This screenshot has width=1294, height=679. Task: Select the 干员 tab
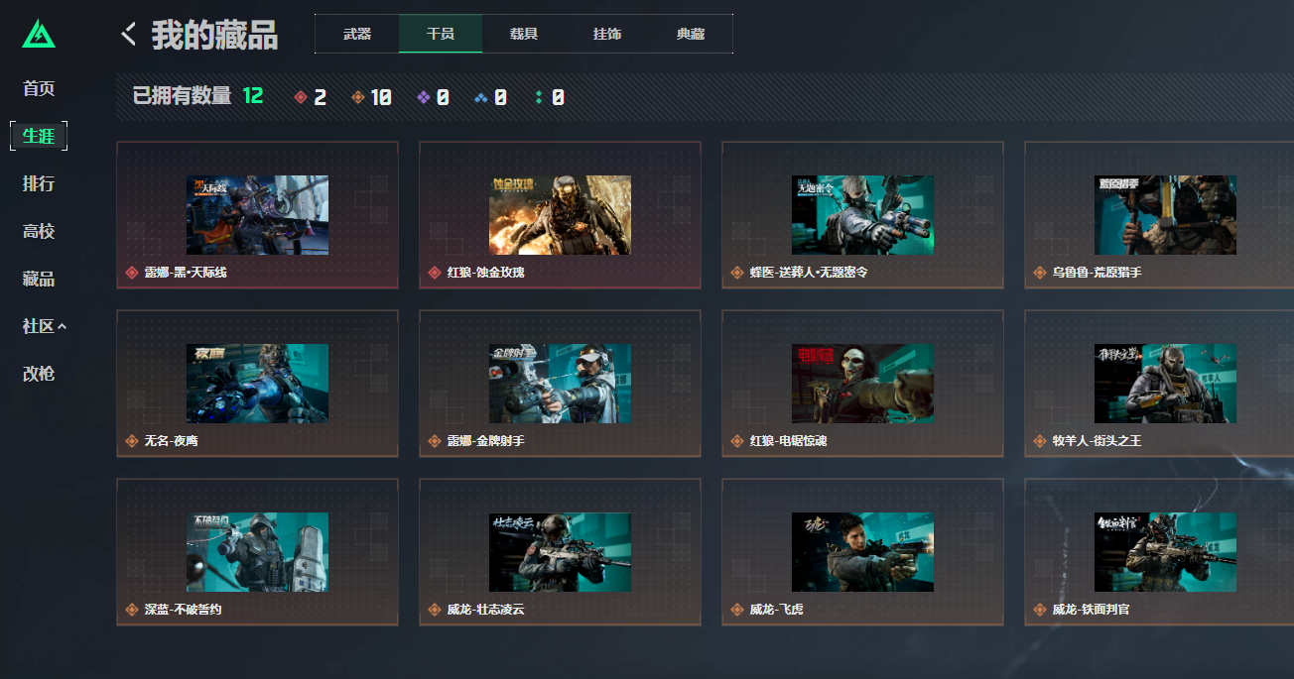pyautogui.click(x=441, y=34)
